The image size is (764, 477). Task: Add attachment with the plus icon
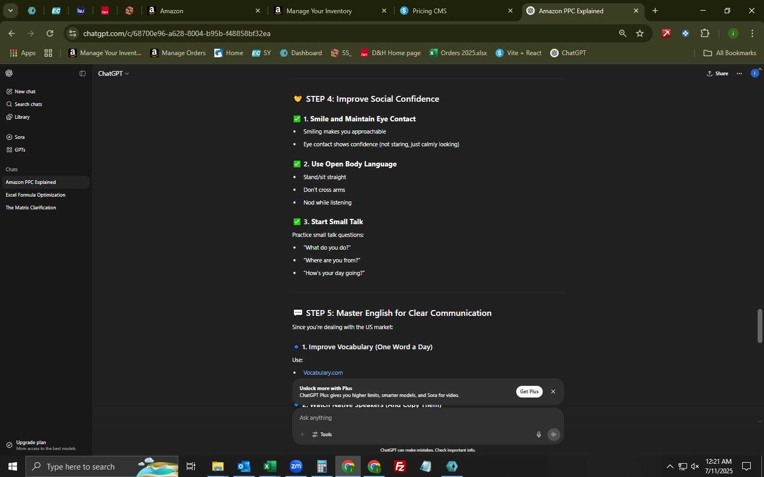(x=302, y=435)
